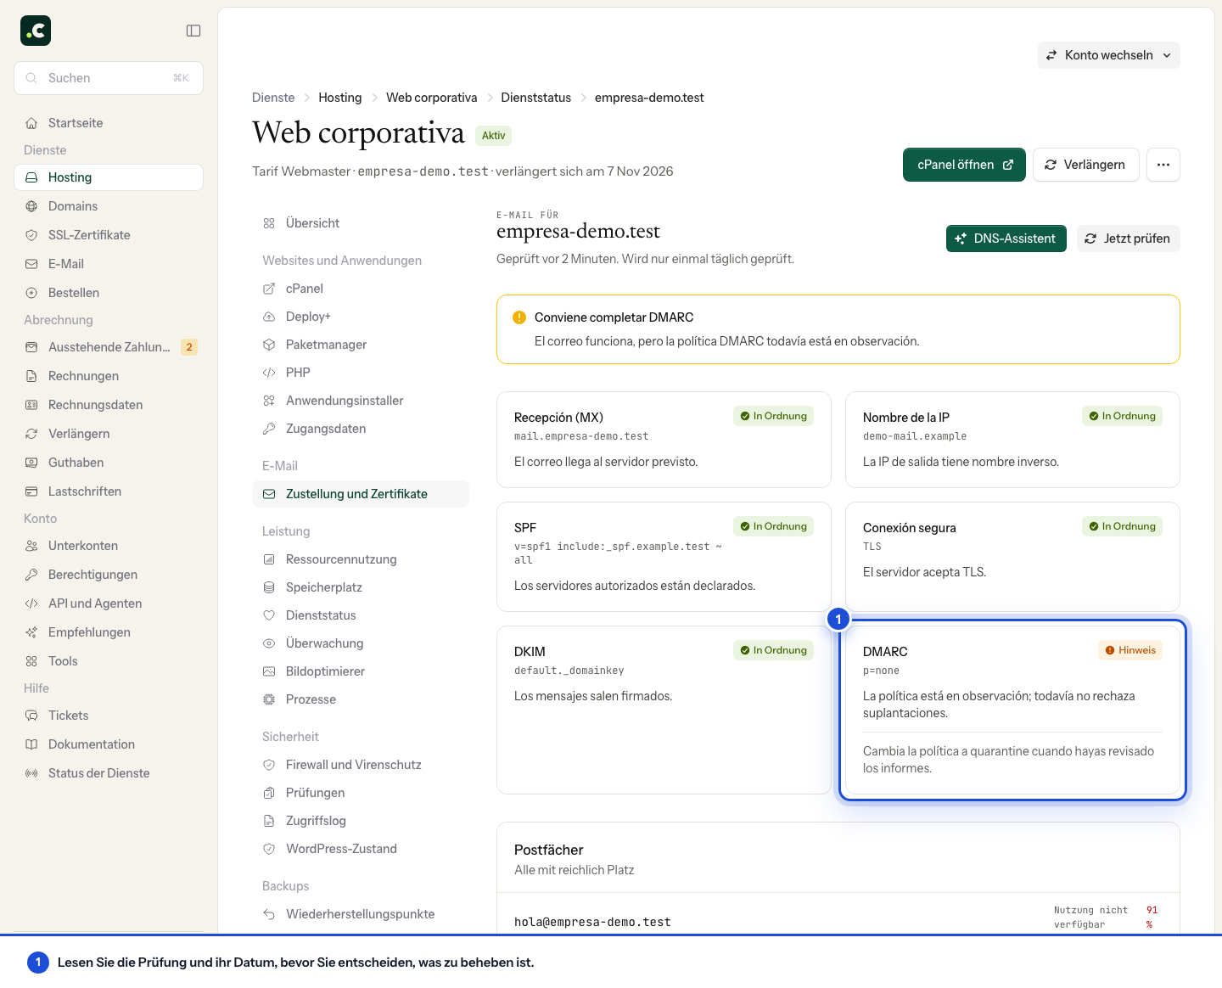Click the Zugangsdaten key icon
Image resolution: width=1222 pixels, height=988 pixels.
269,429
